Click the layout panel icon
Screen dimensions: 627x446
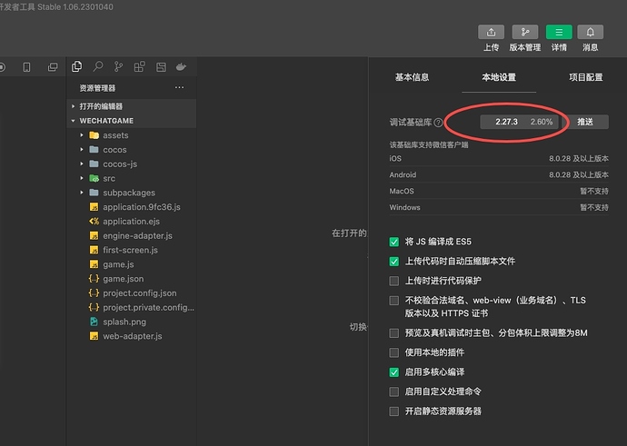[161, 66]
